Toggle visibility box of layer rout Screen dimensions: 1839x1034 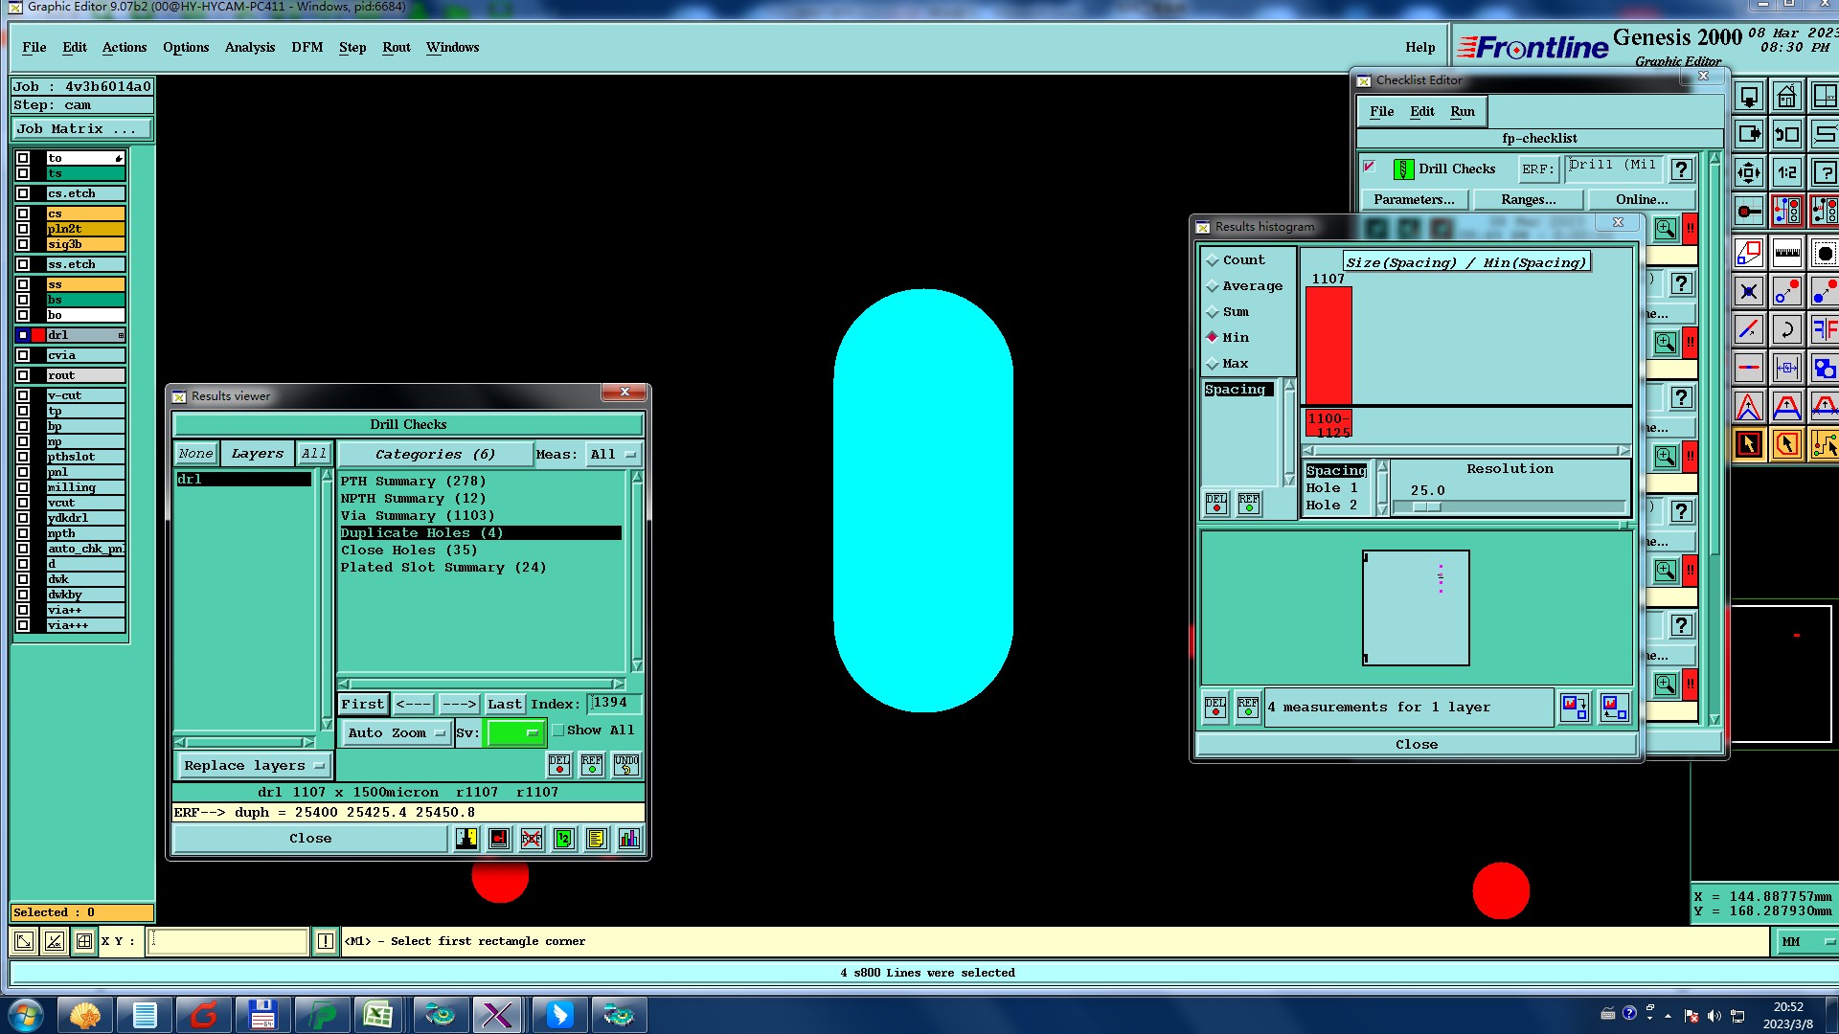(x=23, y=375)
